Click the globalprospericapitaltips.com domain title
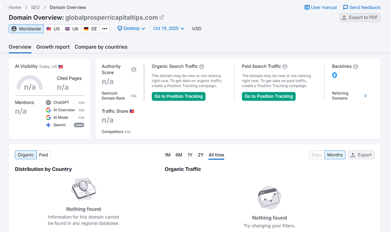 pos(111,18)
